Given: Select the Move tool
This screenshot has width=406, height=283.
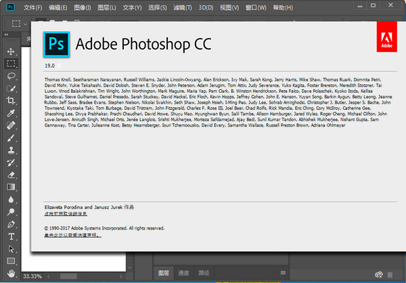Looking at the screenshot, I should pos(11,51).
